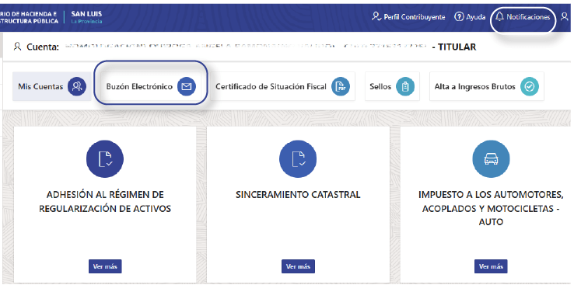Screen dimensions: 574x285
Task: Click the Ayuda question mark icon
Action: click(x=459, y=17)
